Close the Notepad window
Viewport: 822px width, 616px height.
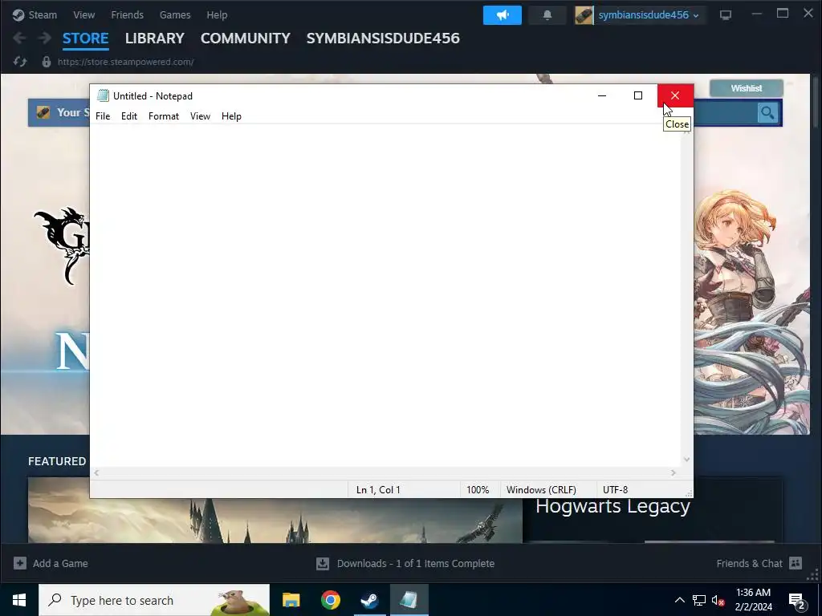coord(675,95)
